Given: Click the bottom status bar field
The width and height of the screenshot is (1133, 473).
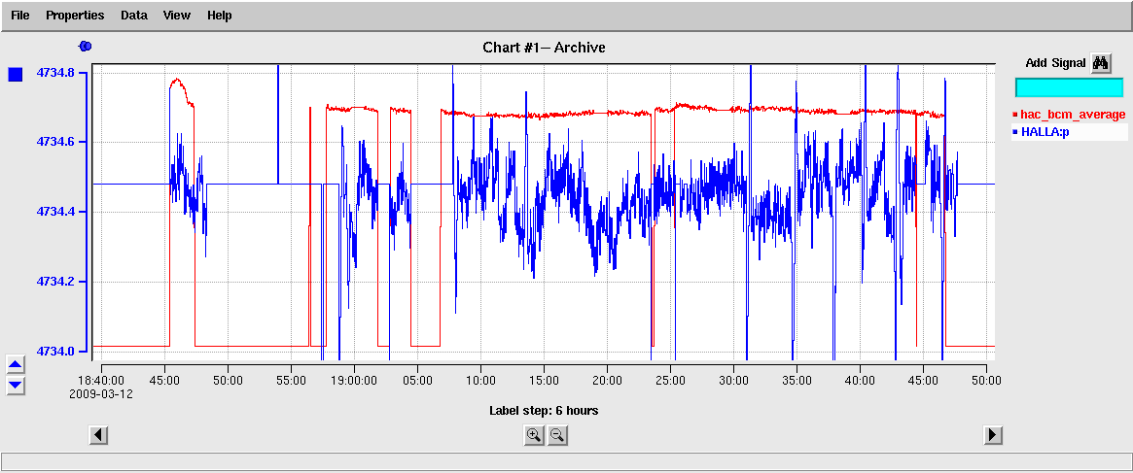Looking at the screenshot, I should pyautogui.click(x=566, y=461).
